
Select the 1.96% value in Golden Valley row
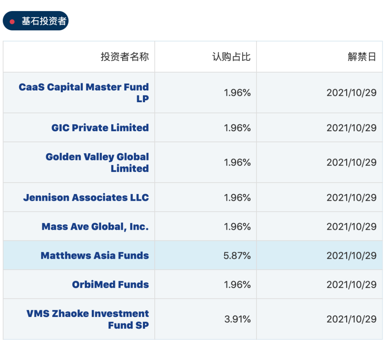coord(237,163)
